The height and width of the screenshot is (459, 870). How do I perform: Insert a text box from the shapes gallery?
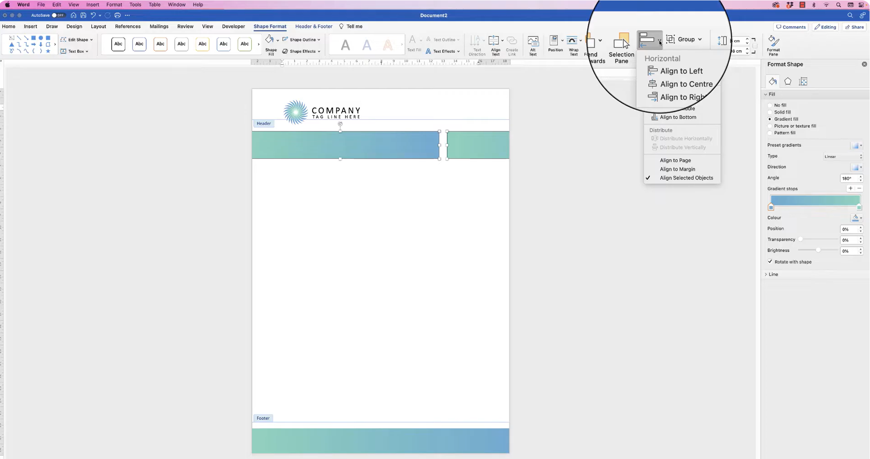pos(11,38)
